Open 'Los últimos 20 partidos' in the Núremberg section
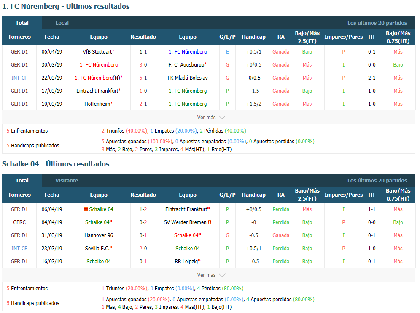This screenshot has height=313, width=420. pos(377,23)
